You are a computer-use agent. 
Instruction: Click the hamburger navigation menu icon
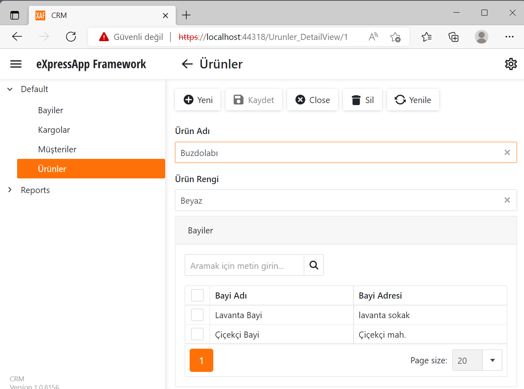coord(15,64)
